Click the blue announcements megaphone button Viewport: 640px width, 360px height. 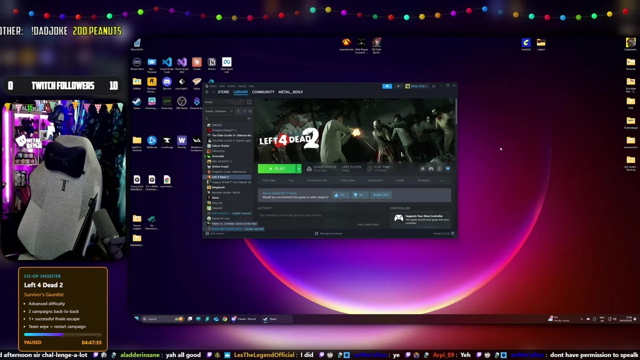click(x=387, y=86)
